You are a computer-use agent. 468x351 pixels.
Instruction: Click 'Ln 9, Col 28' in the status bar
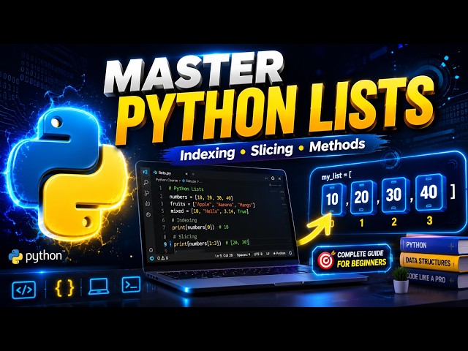click(224, 256)
